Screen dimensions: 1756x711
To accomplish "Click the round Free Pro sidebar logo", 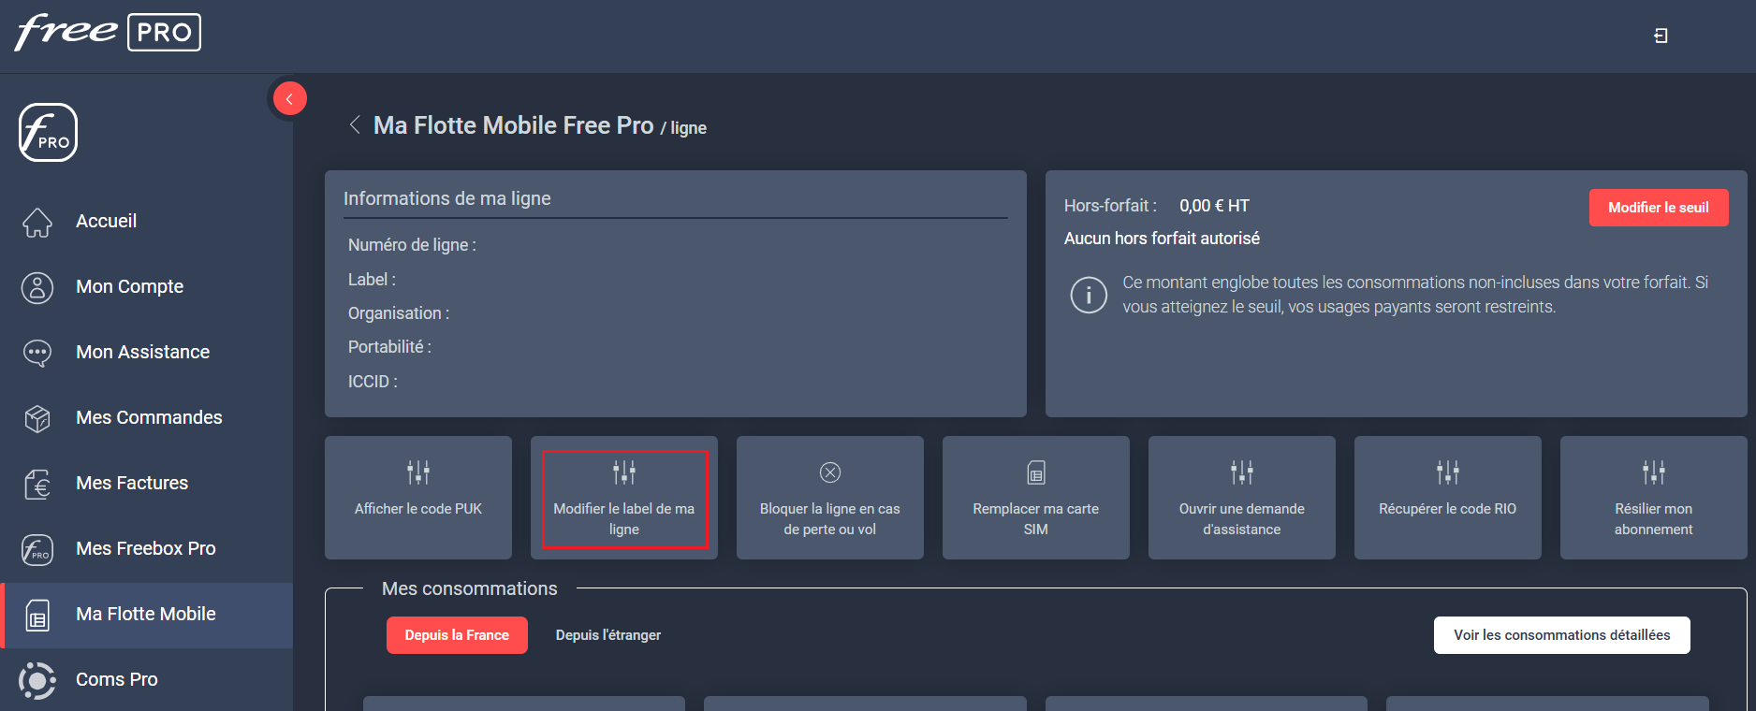I will point(48,132).
